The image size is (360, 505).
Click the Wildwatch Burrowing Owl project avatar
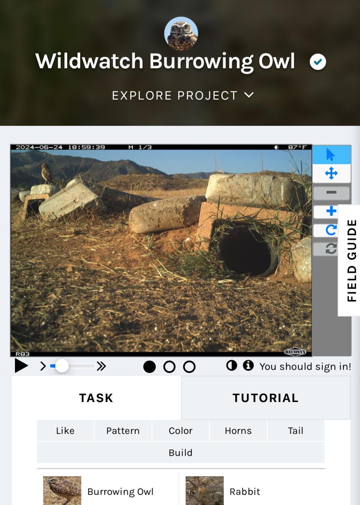pyautogui.click(x=181, y=34)
